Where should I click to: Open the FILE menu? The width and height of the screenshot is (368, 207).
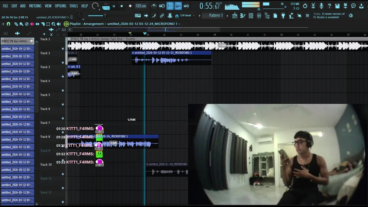click(x=5, y=6)
